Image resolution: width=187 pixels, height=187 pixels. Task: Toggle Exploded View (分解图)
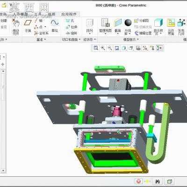tap(142, 21)
